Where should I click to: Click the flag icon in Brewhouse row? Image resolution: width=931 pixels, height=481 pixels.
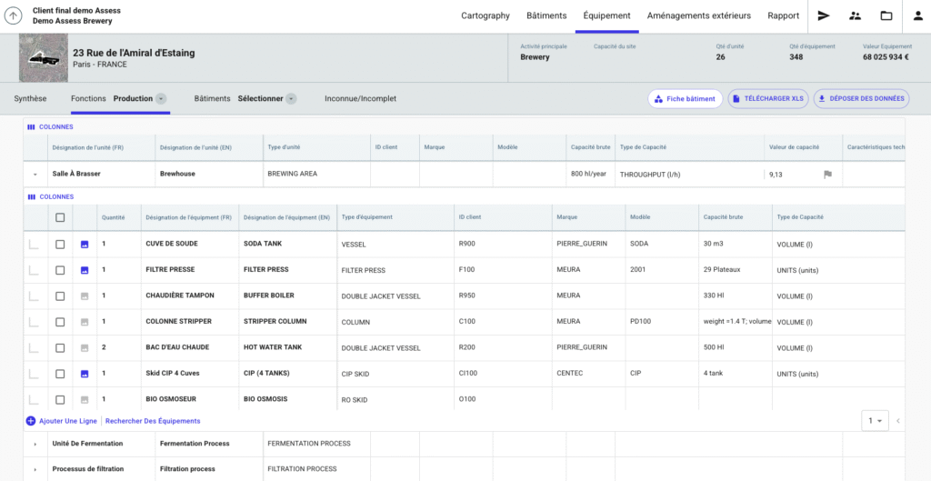[x=827, y=174]
